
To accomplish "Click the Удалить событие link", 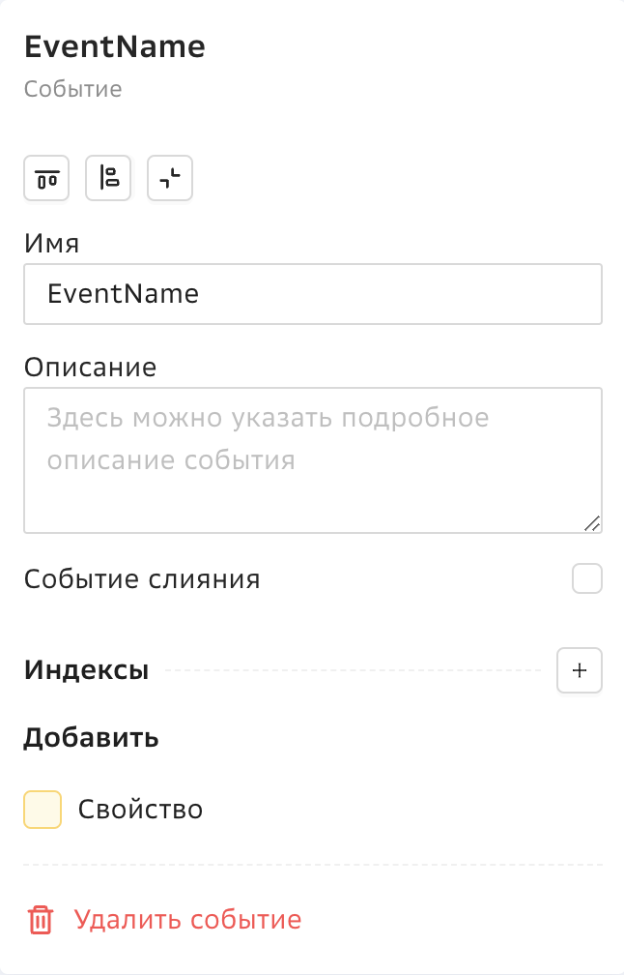I will [x=187, y=919].
